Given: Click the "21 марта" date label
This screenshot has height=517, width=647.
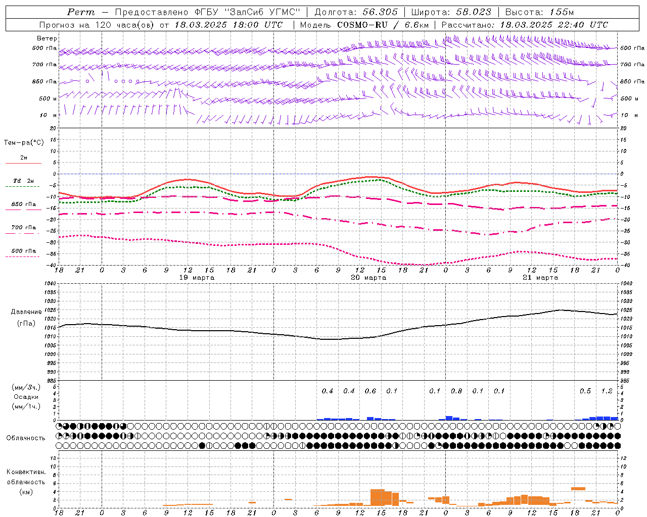Looking at the screenshot, I should click(540, 278).
